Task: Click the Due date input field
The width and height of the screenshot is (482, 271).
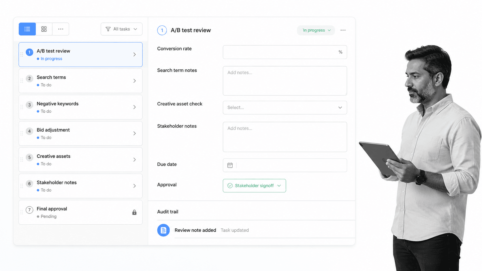Action: click(x=285, y=165)
